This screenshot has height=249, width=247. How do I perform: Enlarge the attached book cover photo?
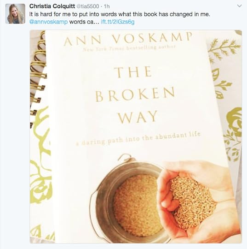[x=136, y=136]
